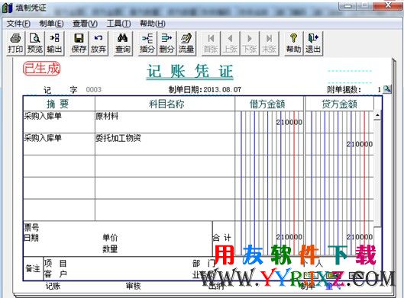The width and height of the screenshot is (404, 298).
Task: Open the 制单(E) menu
Action: 51,24
